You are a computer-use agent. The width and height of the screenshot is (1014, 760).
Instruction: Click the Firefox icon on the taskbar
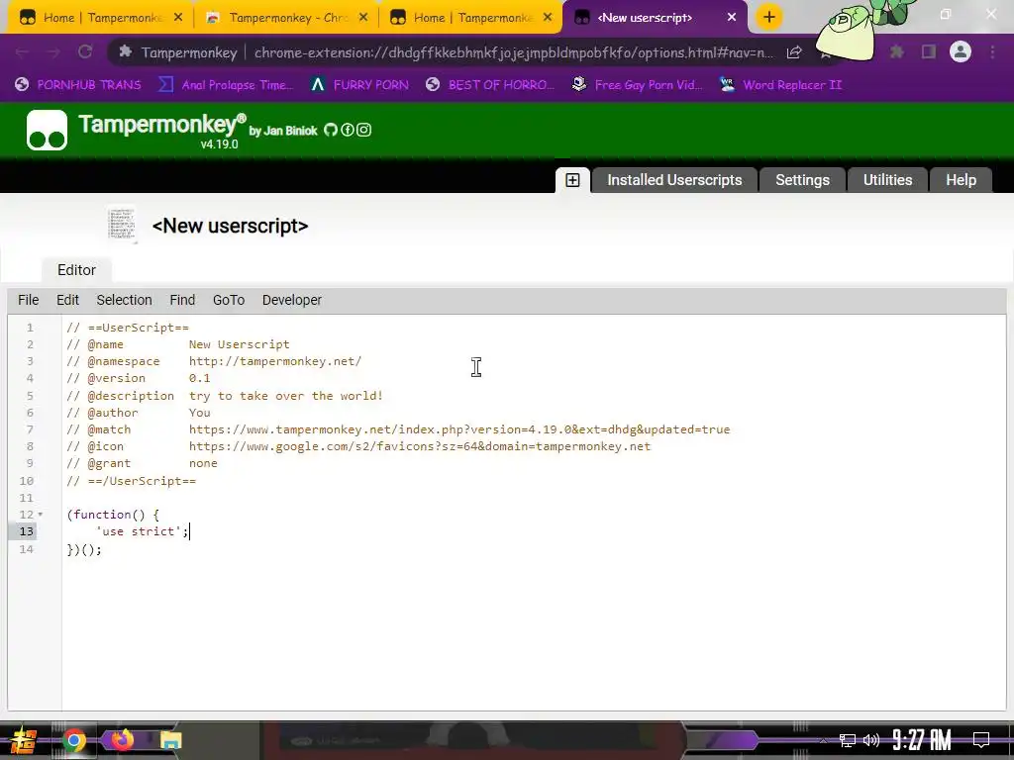[122, 740]
